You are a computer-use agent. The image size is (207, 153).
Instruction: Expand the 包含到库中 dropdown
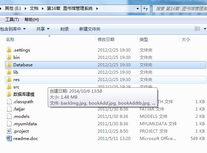click(x=25, y=29)
